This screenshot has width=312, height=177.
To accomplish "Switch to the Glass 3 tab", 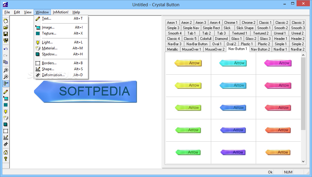I will coord(265,39).
